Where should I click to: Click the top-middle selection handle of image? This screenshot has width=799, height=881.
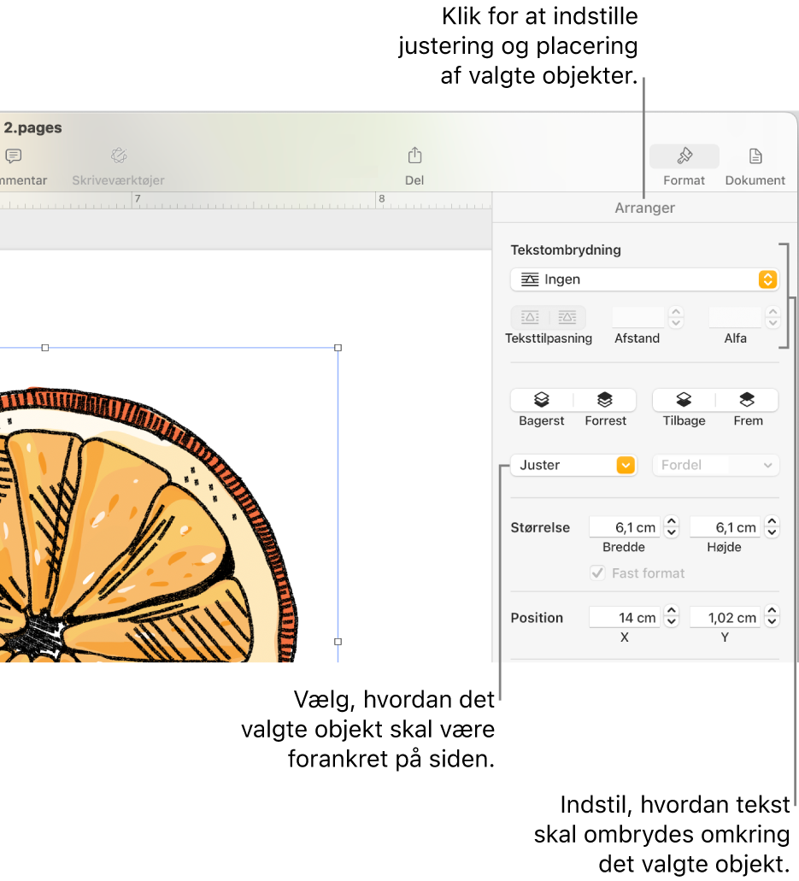45,348
